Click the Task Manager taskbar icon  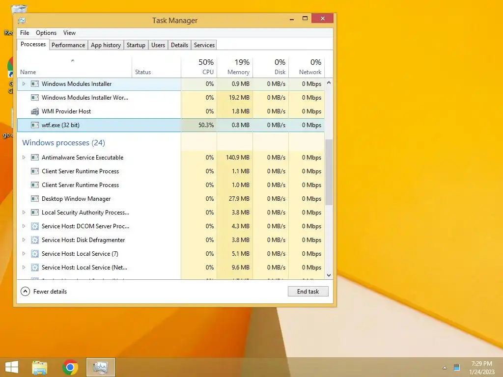click(x=100, y=367)
